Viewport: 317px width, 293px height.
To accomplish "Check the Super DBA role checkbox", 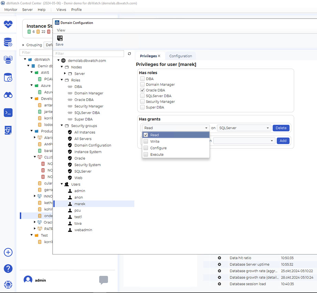I will 142,107.
